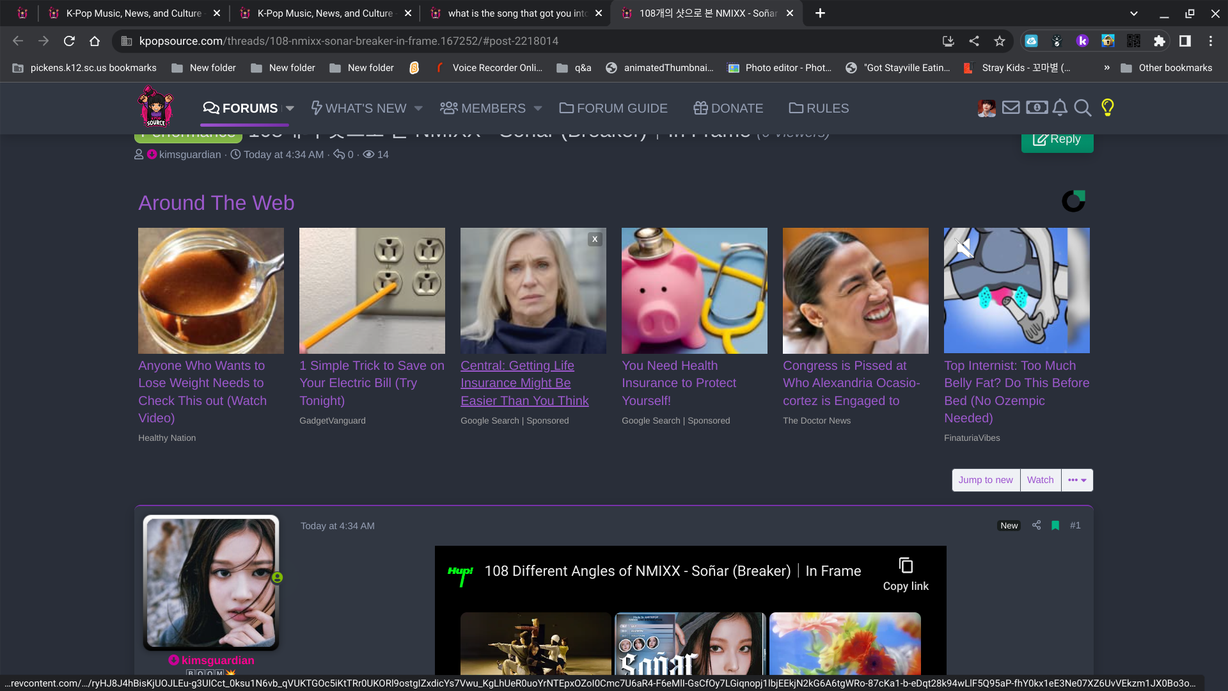This screenshot has height=691, width=1228.
Task: Open kimsguardian's large avatar picture
Action: point(211,582)
